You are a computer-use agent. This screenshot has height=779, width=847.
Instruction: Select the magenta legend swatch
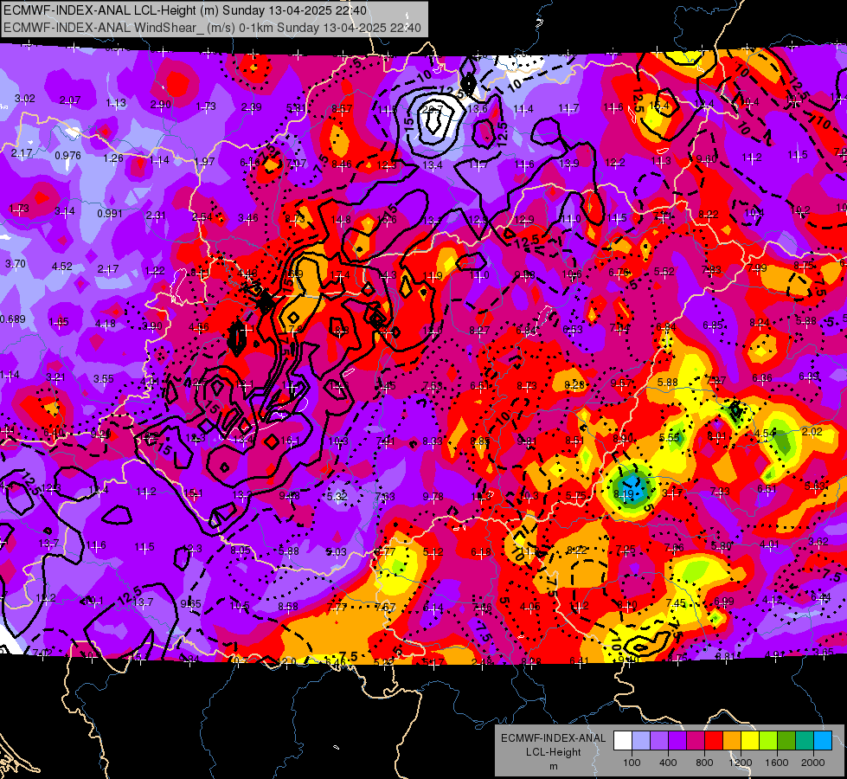click(x=696, y=741)
